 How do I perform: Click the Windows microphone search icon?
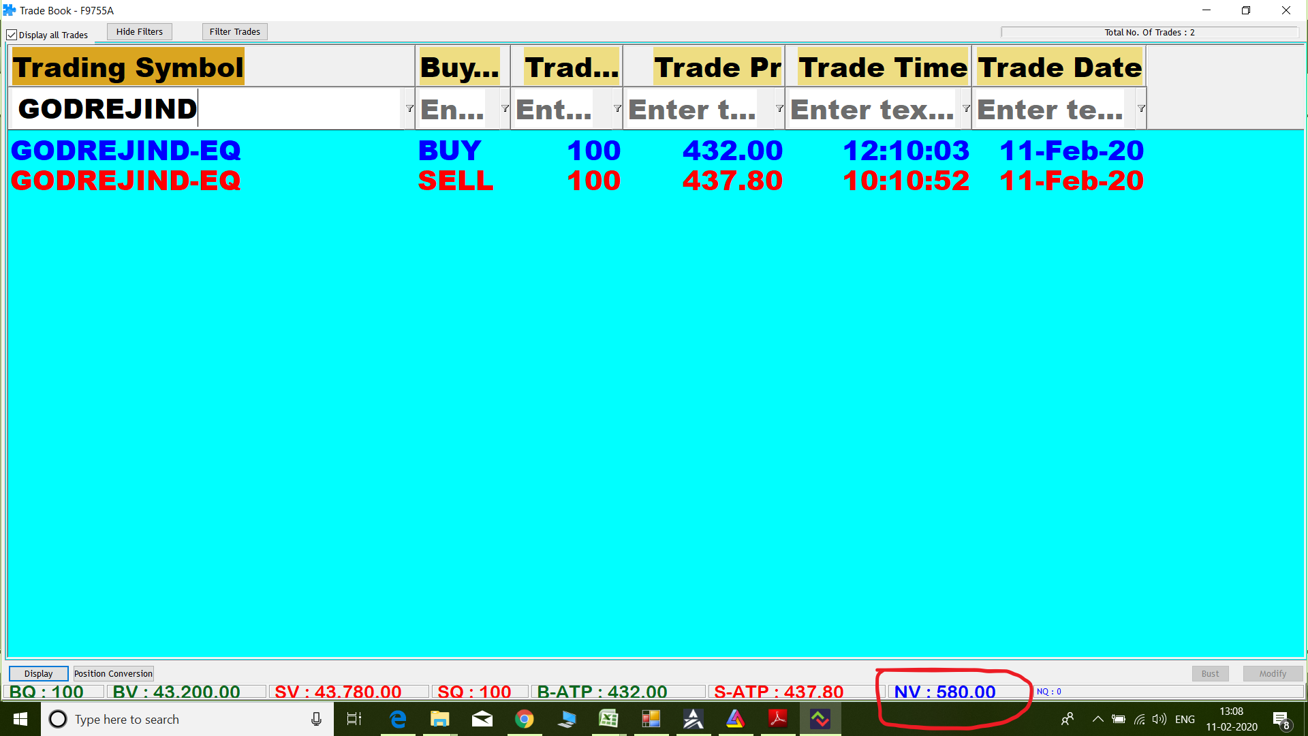point(316,719)
